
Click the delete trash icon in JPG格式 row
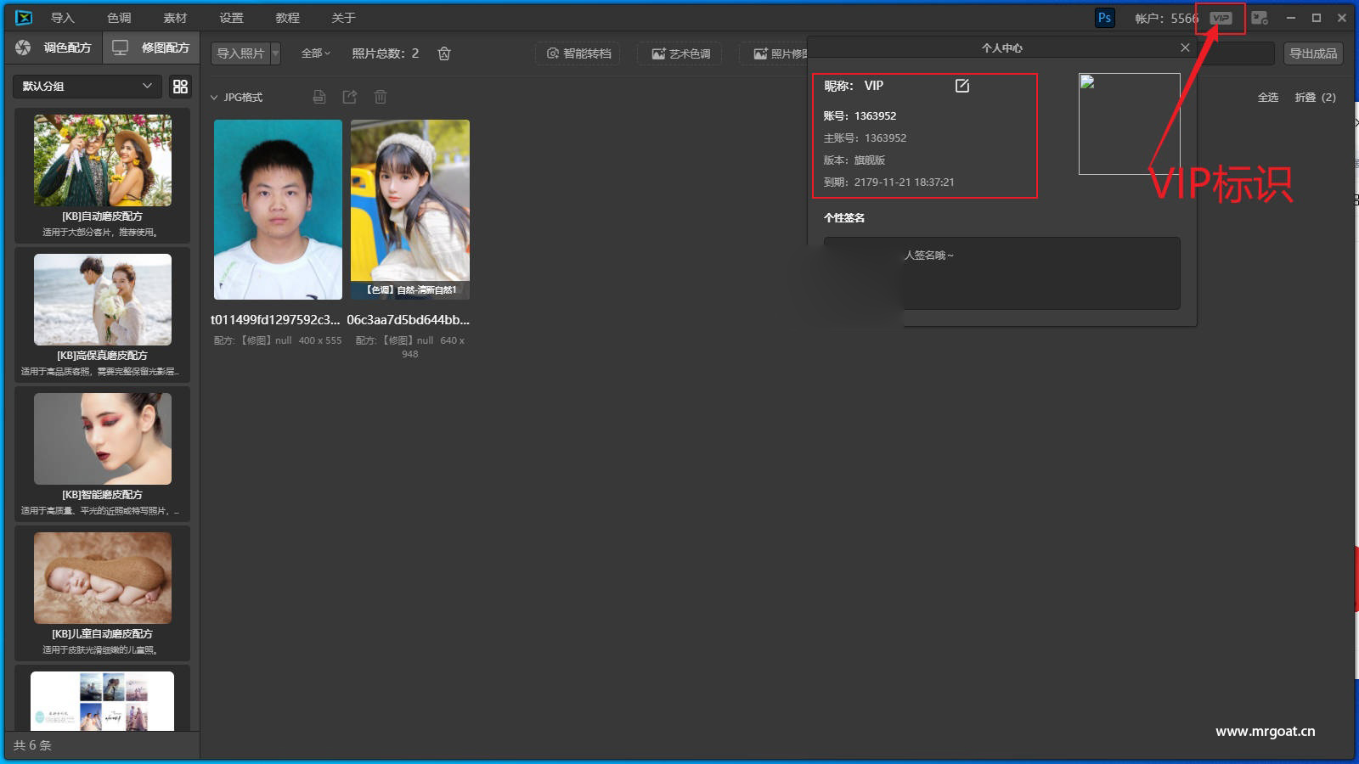tap(380, 98)
